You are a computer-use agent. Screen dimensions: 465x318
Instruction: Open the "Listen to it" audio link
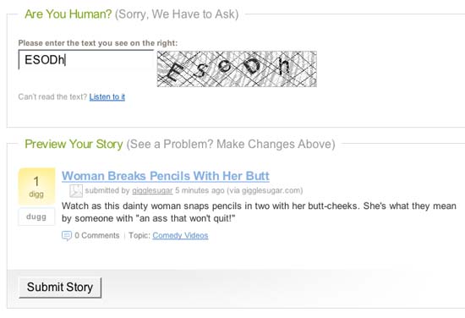[107, 96]
